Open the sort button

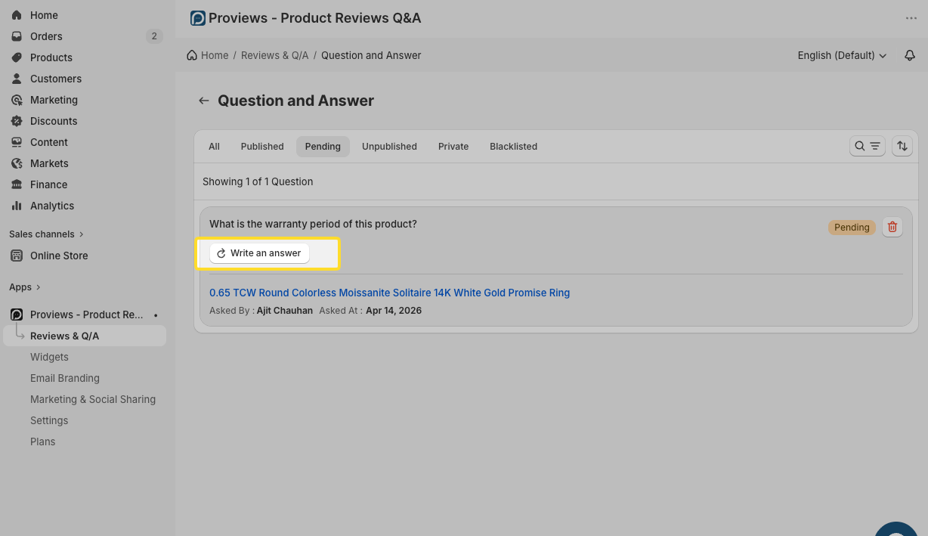902,146
